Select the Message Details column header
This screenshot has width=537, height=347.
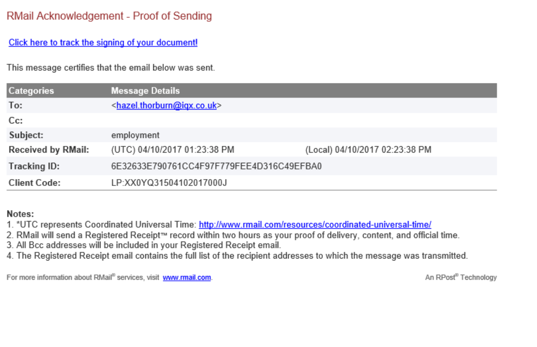(x=145, y=91)
